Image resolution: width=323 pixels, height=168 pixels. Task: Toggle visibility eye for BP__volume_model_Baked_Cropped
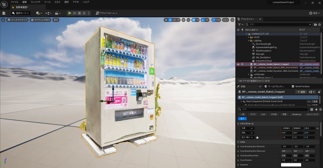pyautogui.click(x=238, y=64)
